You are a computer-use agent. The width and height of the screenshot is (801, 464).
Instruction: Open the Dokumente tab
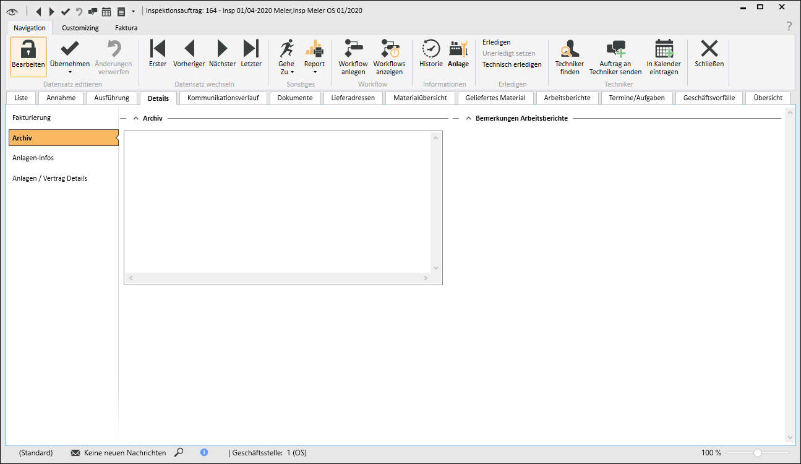tap(295, 98)
